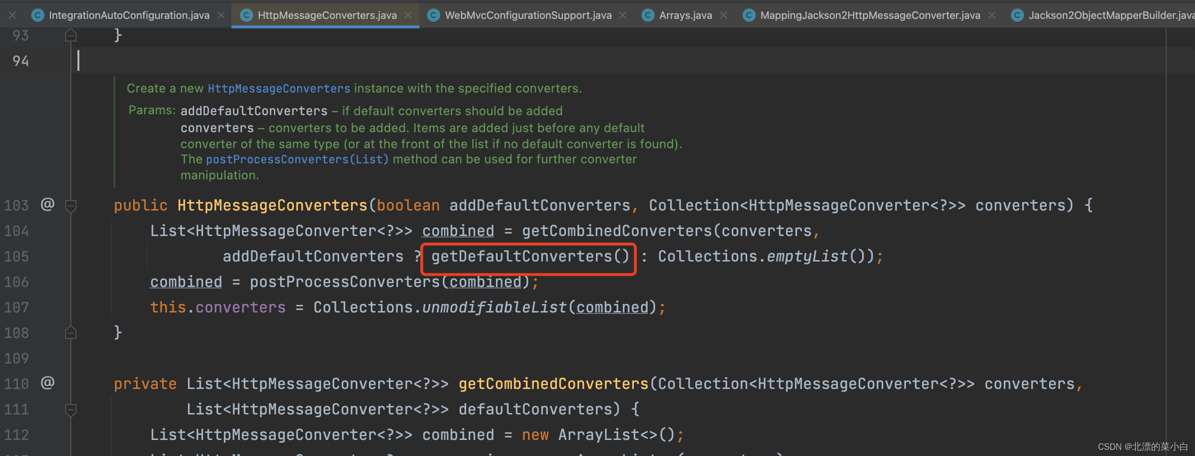Click class icon on HttpMessageConverters.java tab
This screenshot has height=456, width=1195.
246,15
